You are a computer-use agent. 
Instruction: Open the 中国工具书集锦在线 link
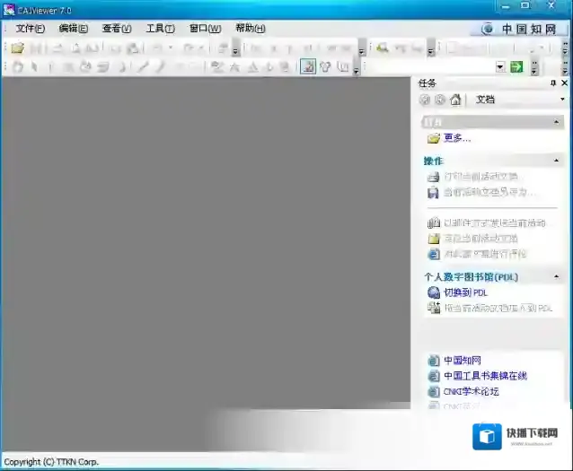pyautogui.click(x=485, y=376)
